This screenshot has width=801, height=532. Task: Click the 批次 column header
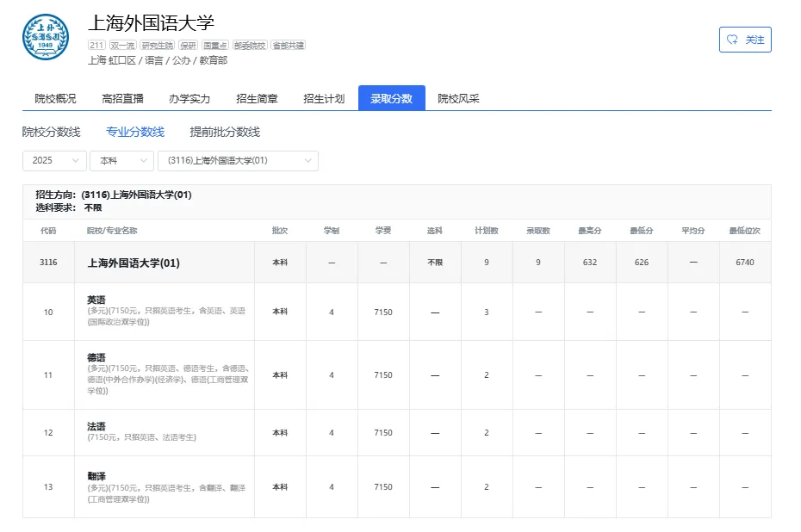(280, 231)
